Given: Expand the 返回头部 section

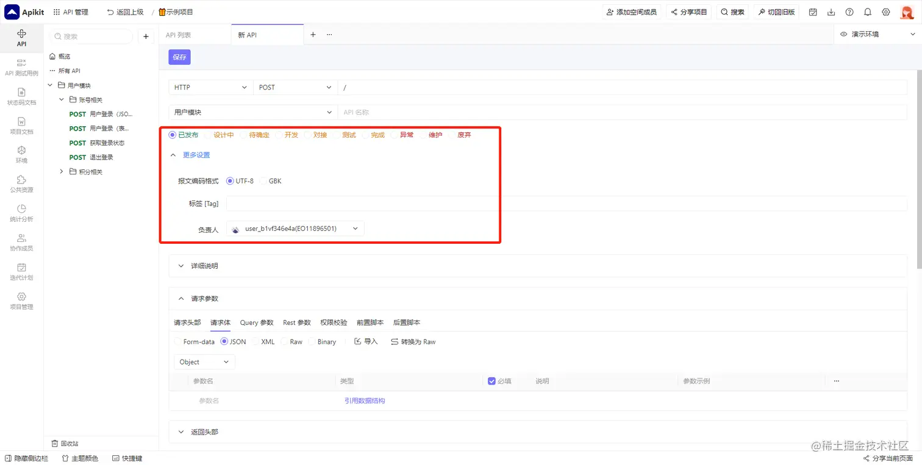Looking at the screenshot, I should tap(198, 432).
